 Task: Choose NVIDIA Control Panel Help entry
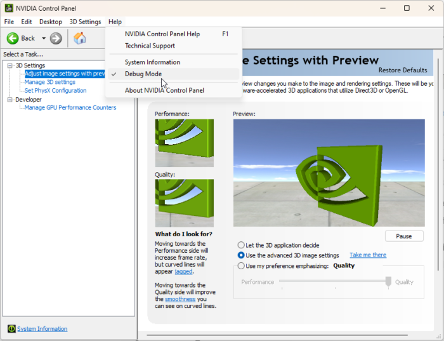[174, 34]
